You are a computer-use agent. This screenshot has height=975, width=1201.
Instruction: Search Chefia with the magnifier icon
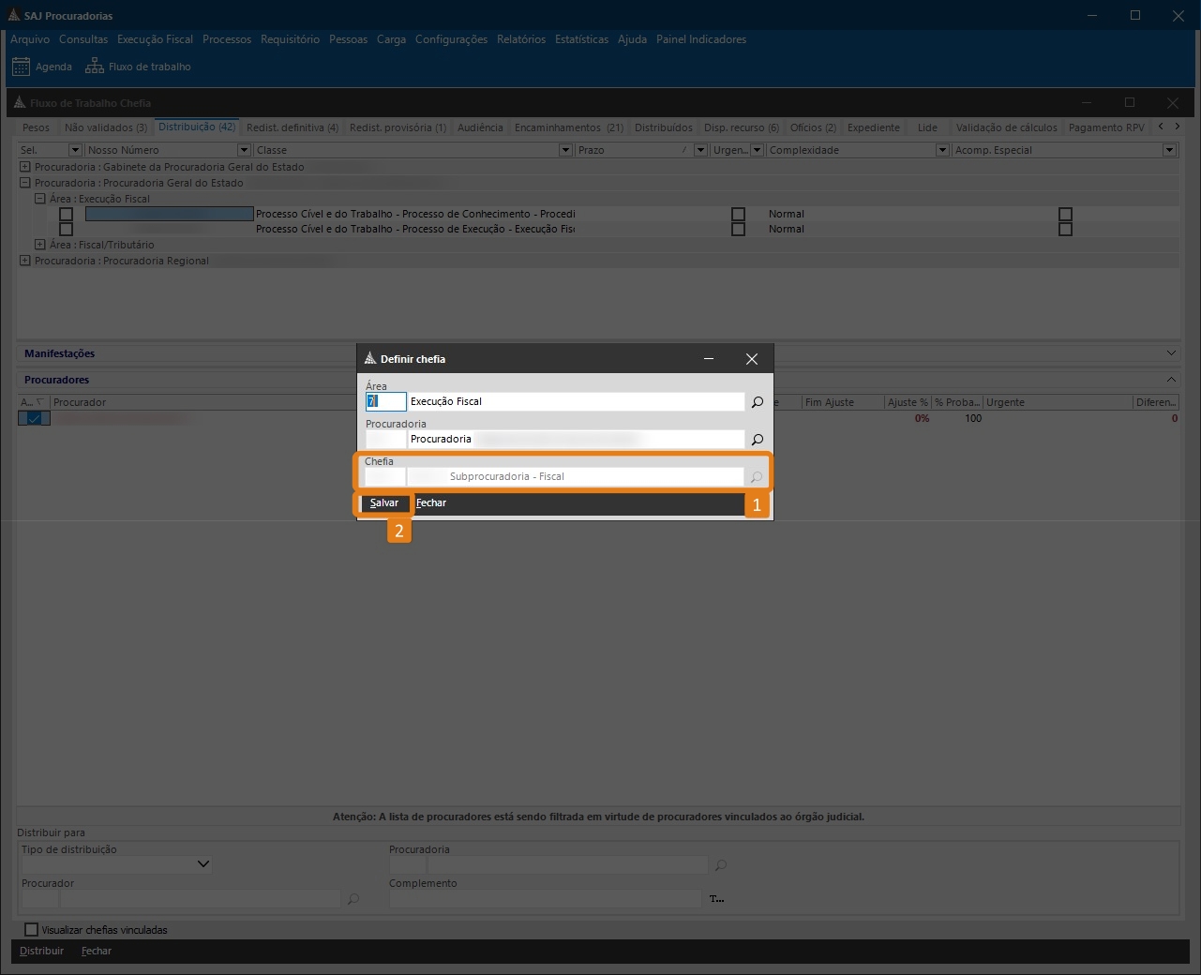(757, 476)
